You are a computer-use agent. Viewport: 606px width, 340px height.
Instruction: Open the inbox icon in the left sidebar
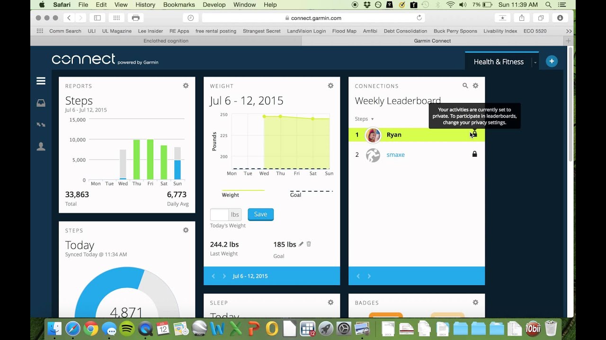coord(41,103)
